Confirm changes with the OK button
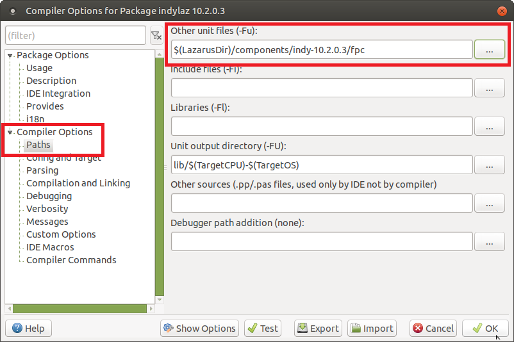 click(486, 329)
